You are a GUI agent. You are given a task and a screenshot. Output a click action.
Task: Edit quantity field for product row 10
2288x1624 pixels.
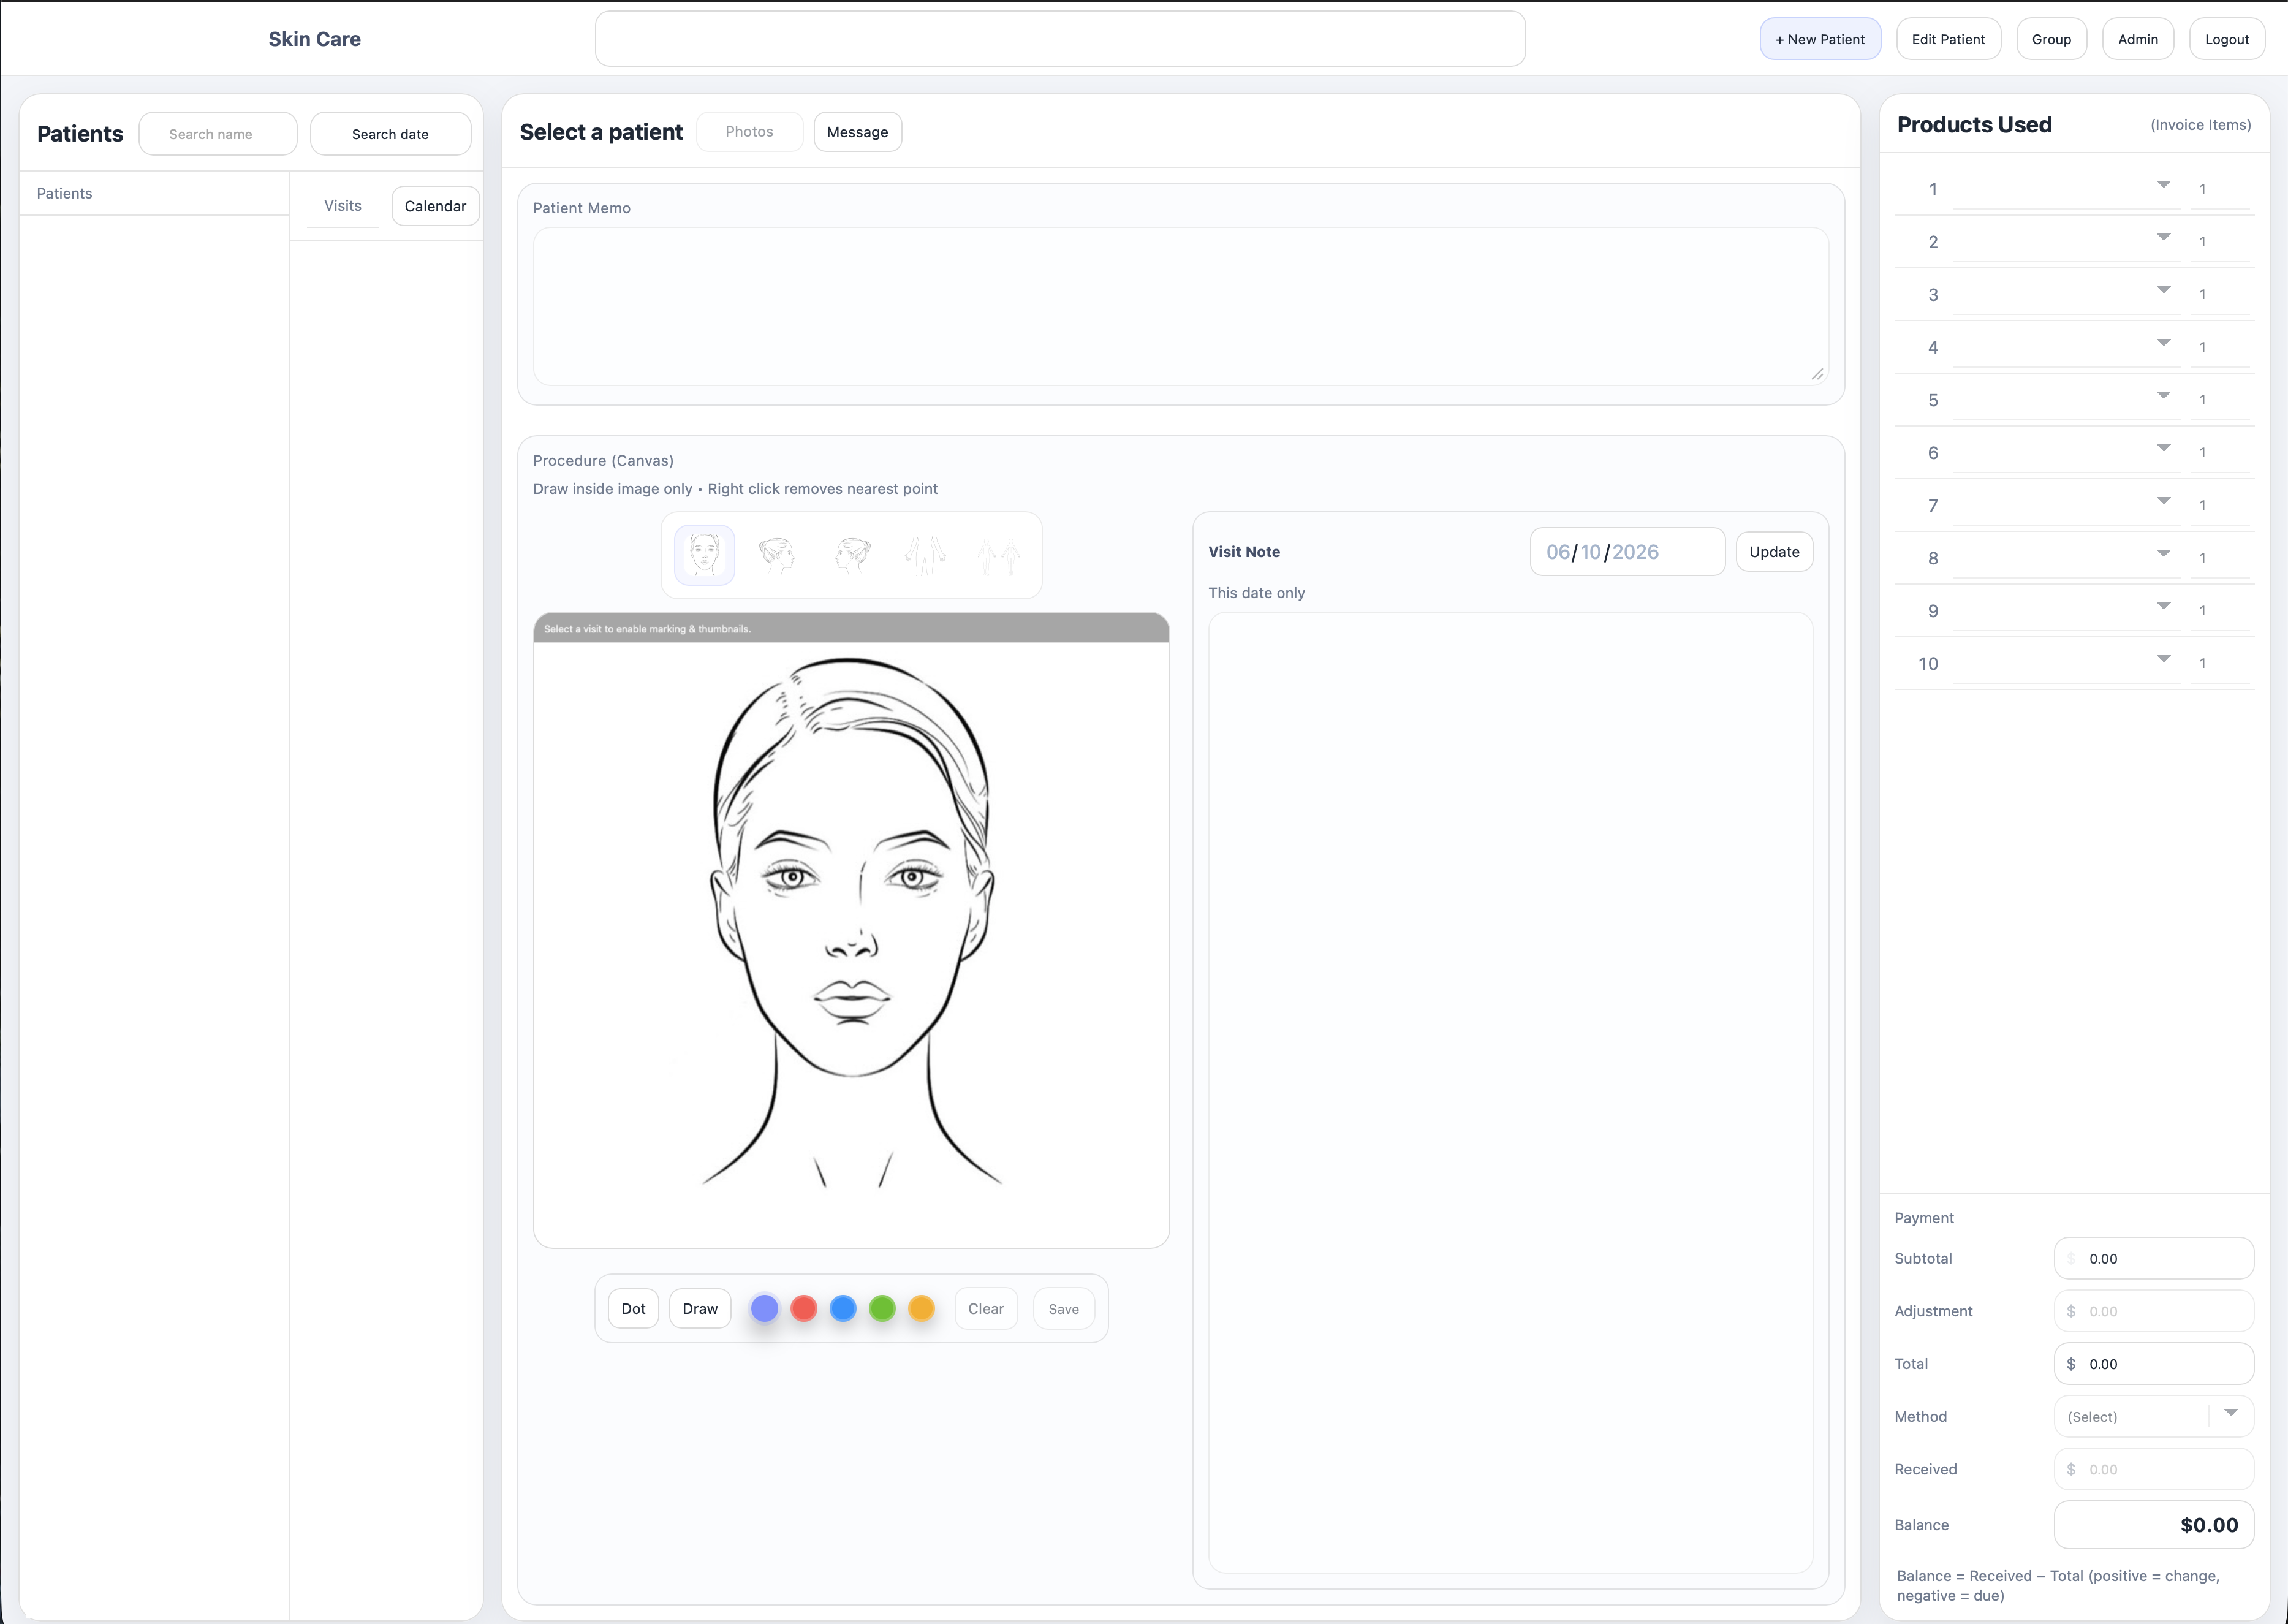pyautogui.click(x=2220, y=663)
